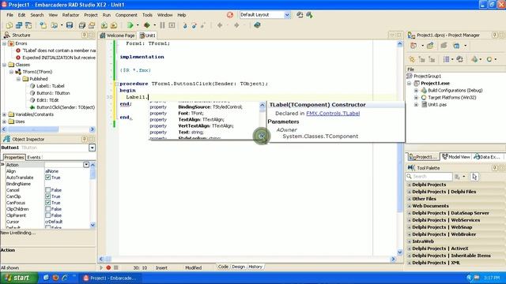The height and width of the screenshot is (284, 506).
Task: Click the macro record red circle
Action: [108, 267]
